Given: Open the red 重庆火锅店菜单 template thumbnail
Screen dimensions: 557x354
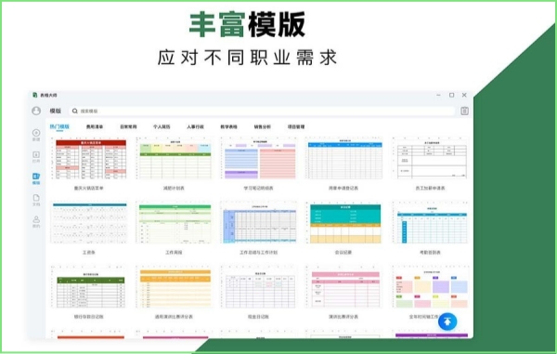Looking at the screenshot, I should tap(89, 158).
